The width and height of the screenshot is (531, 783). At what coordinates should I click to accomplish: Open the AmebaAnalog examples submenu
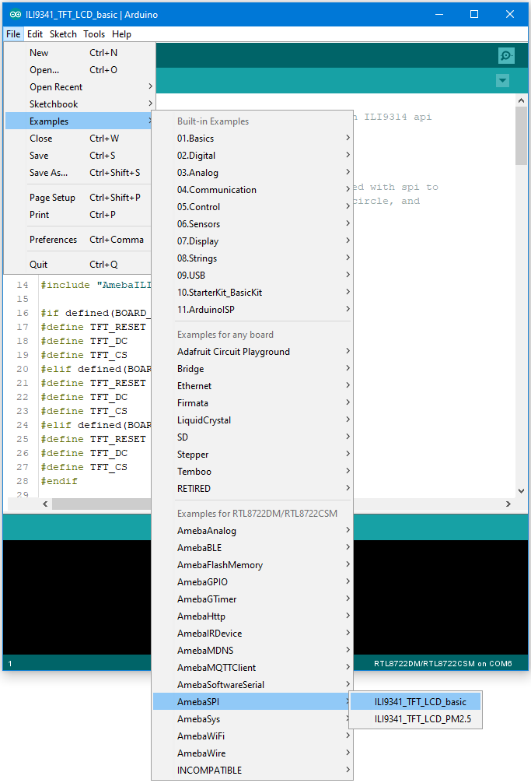[253, 530]
